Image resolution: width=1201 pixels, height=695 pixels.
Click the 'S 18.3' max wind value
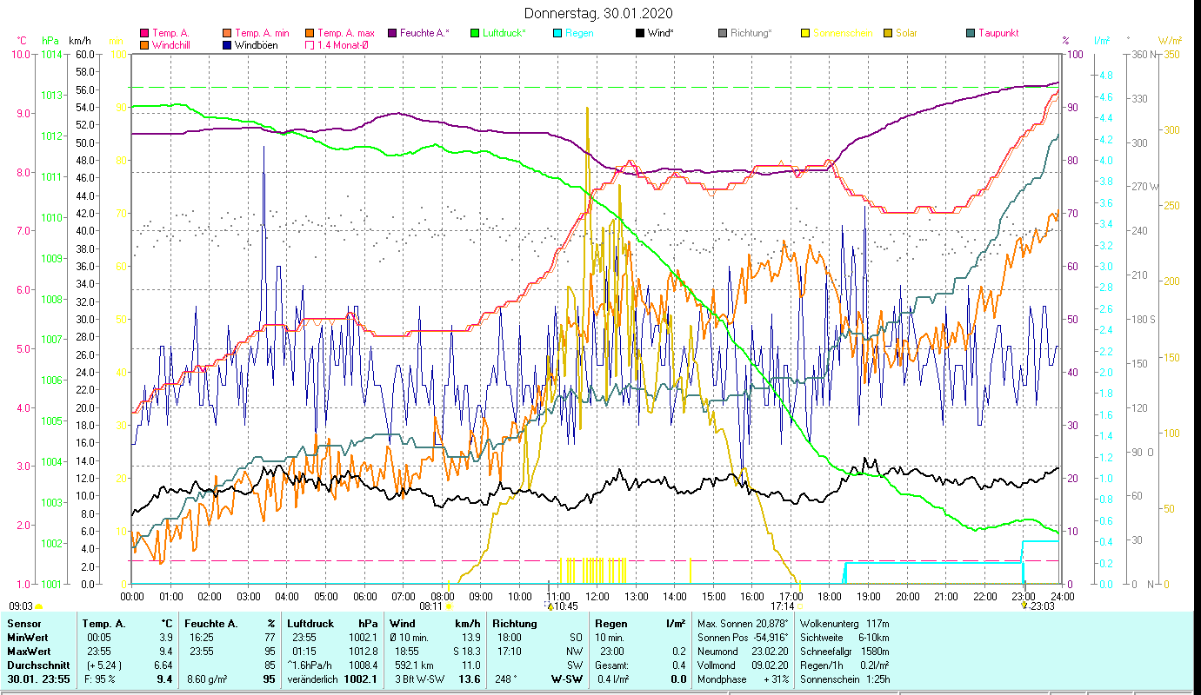pyautogui.click(x=466, y=652)
